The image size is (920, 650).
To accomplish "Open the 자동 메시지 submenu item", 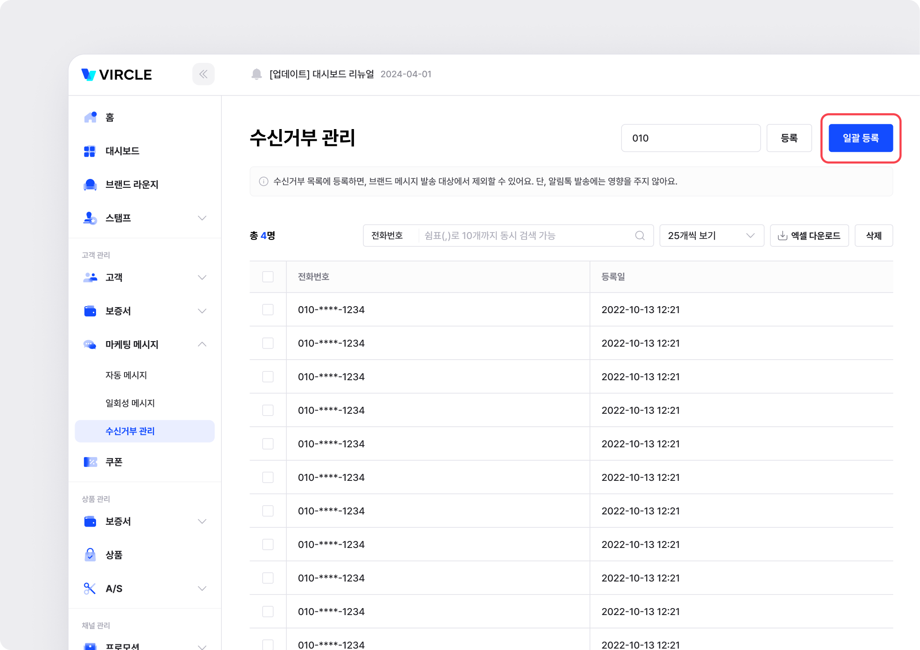I will click(126, 375).
